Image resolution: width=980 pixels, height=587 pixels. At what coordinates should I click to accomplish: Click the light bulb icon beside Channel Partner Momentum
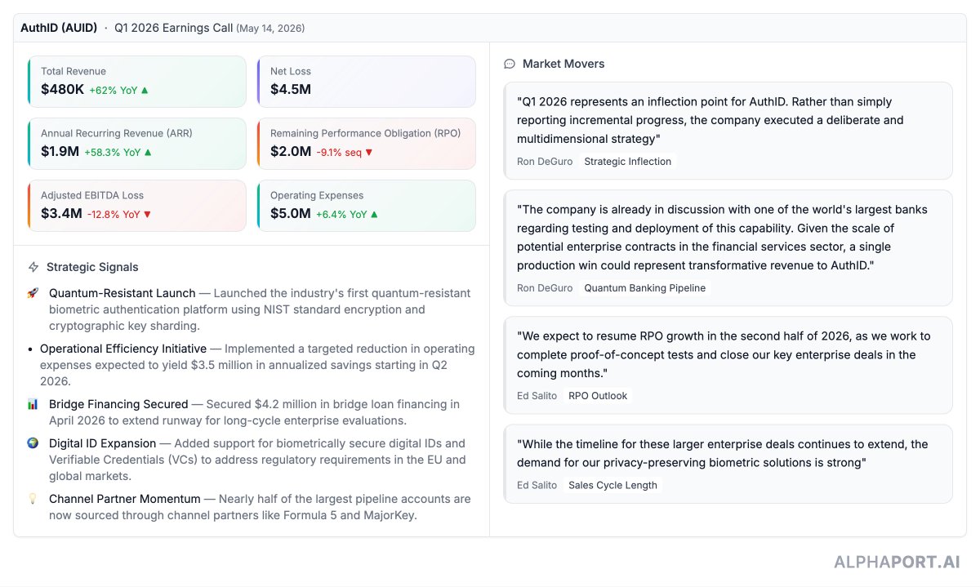pos(33,499)
